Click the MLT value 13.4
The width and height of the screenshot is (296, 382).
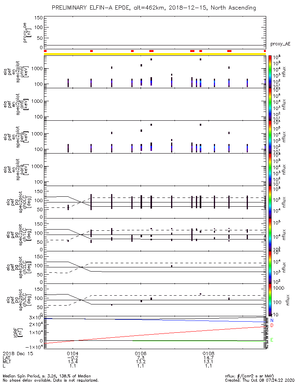coord(73,362)
